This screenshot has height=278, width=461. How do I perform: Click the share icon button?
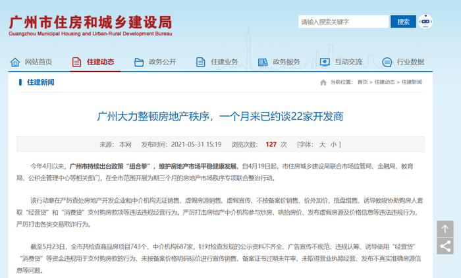point(445,246)
